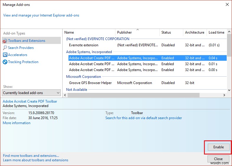The image size is (232, 166).
Task: Select the Groove GFS Browser Helper row
Action: pyautogui.click(x=148, y=83)
